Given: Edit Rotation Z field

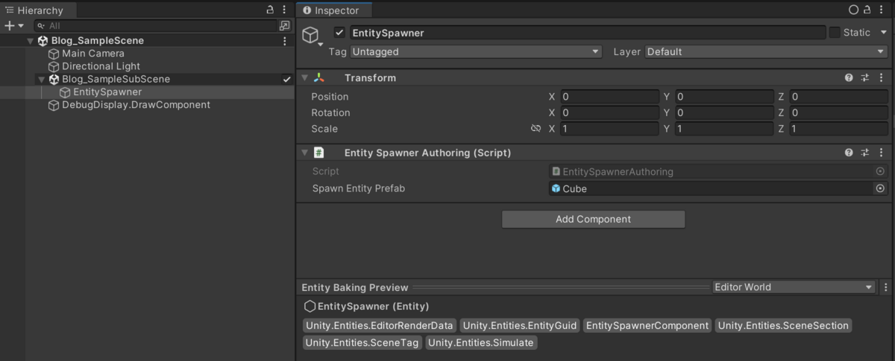Looking at the screenshot, I should tap(838, 113).
